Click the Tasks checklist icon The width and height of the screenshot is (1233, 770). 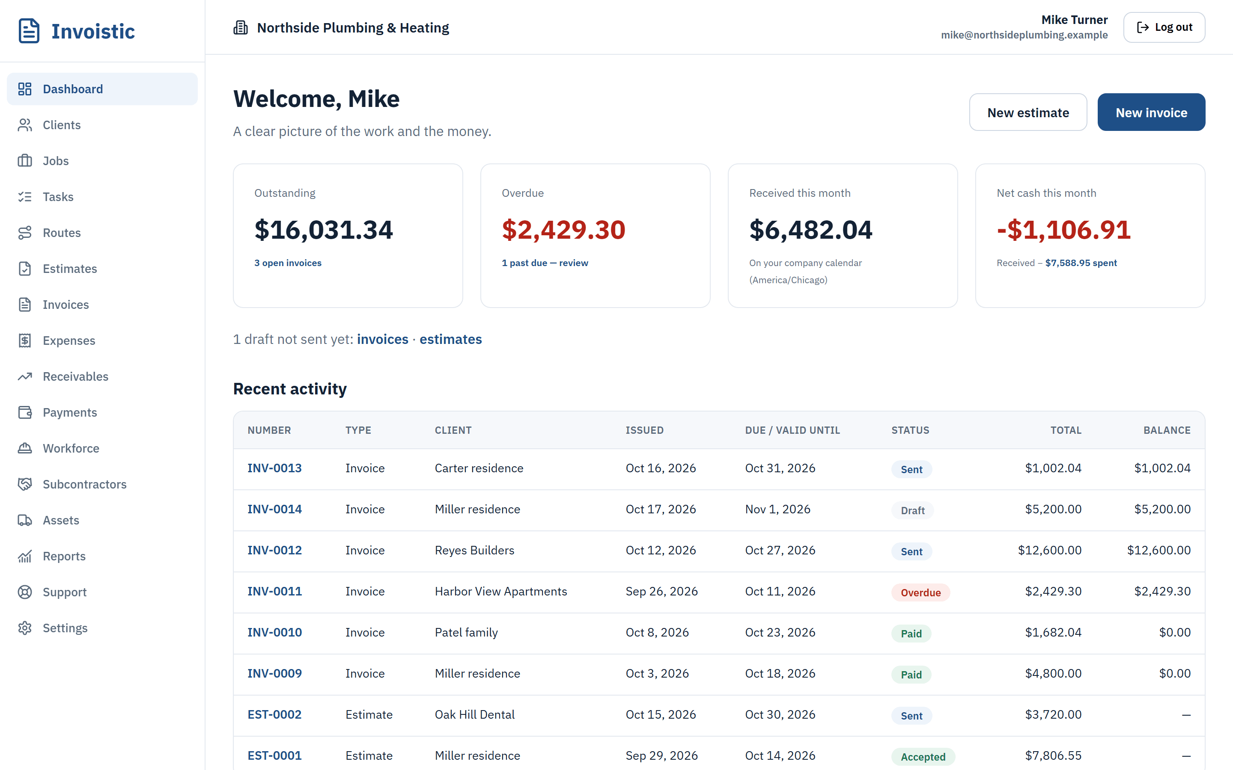pos(25,197)
